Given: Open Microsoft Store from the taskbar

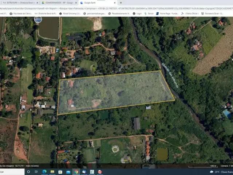Looking at the screenshot, I should [x=60, y=172].
